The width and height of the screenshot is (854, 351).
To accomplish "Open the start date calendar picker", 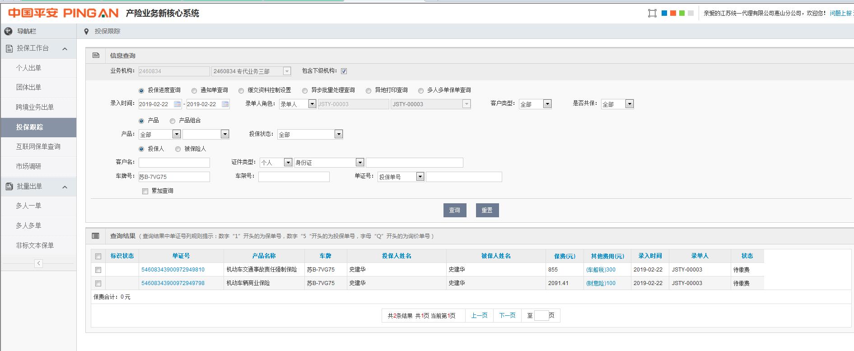I will pos(177,104).
